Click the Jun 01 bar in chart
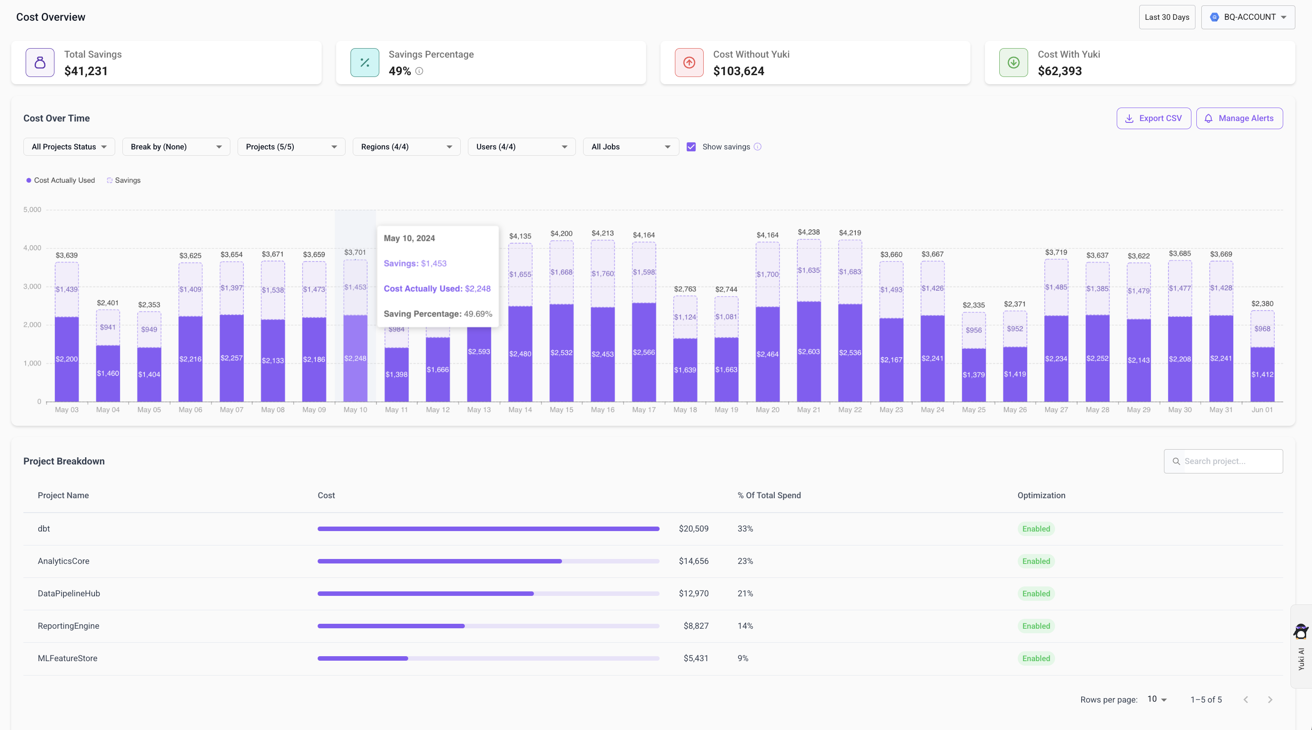This screenshot has width=1312, height=730. pyautogui.click(x=1262, y=356)
